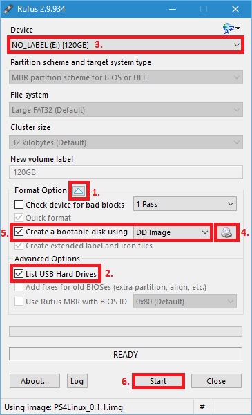The width and height of the screenshot is (252, 415).
Task: Click the Rufus USB icon in the title bar
Action: pyautogui.click(x=9, y=9)
